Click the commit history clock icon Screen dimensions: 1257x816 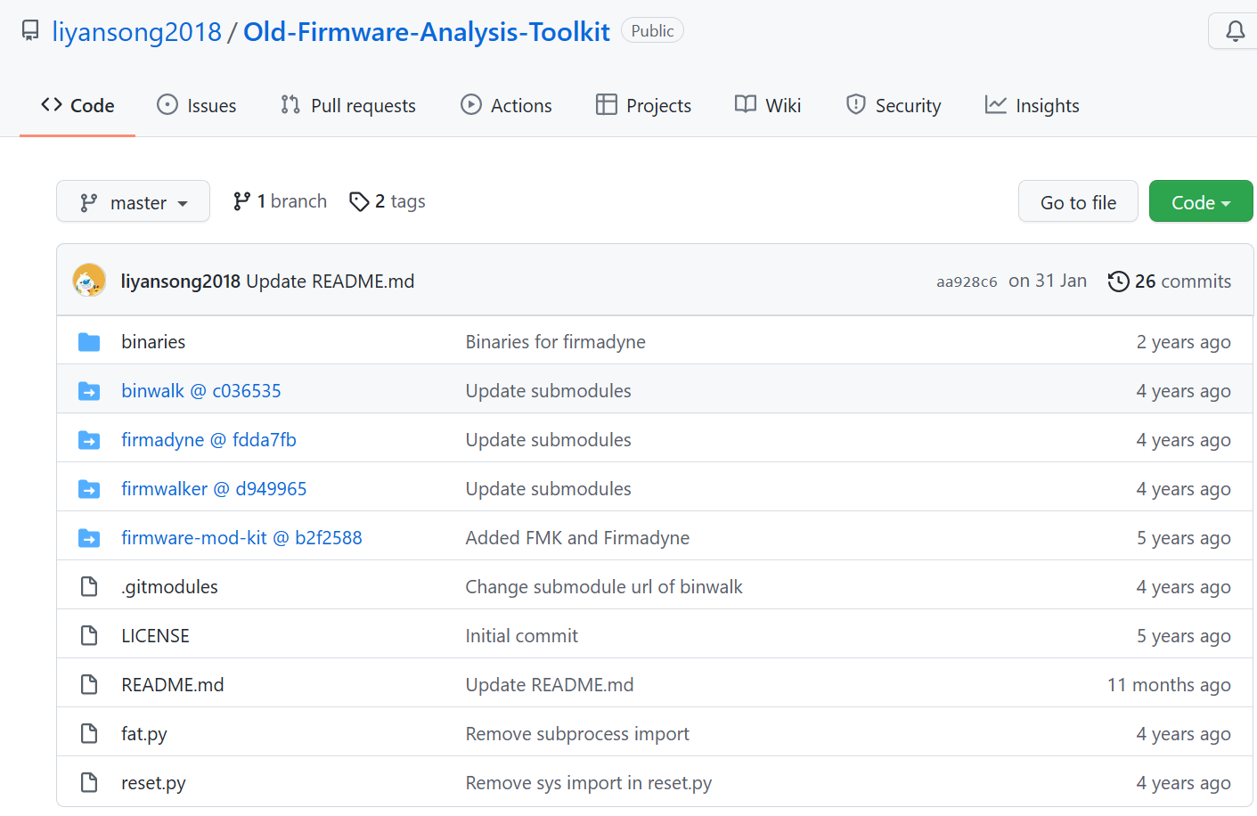1118,282
